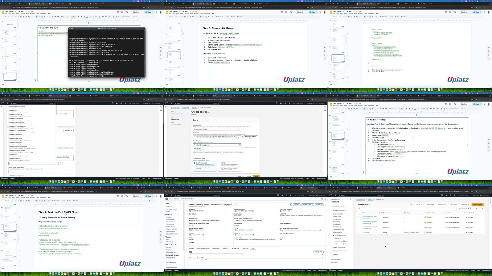The height and width of the screenshot is (276, 492).
Task: Open Build projects table settings gear
Action: pyautogui.click(x=482, y=209)
